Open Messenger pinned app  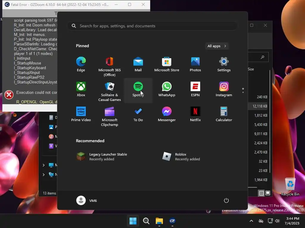pos(167,114)
